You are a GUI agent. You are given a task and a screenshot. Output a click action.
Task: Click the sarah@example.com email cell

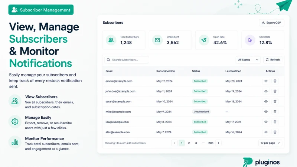[118, 101]
